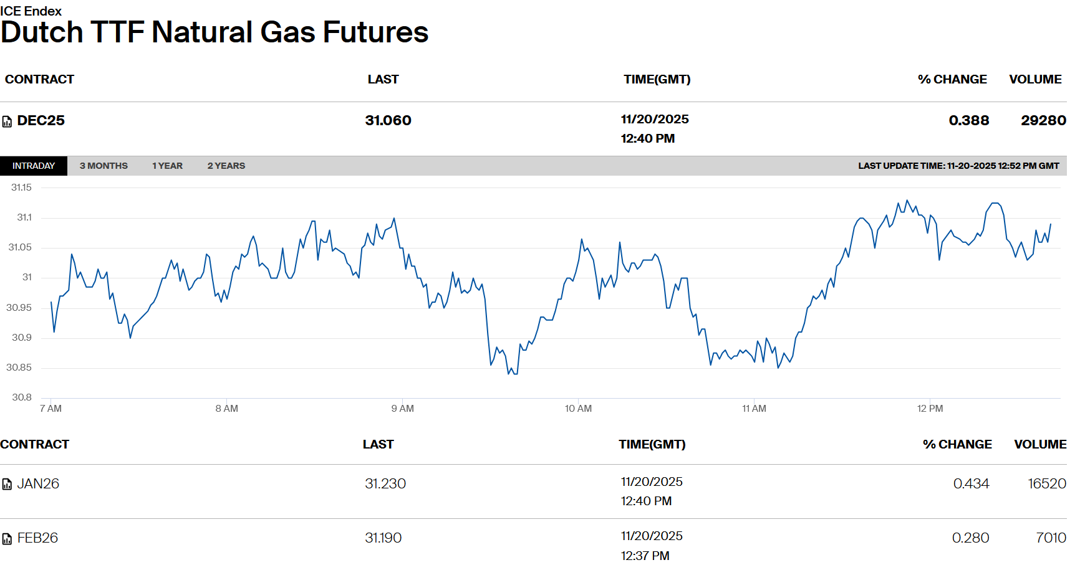Viewport: 1080px width, 565px height.
Task: Click the FEB26 contract report icon
Action: pos(7,539)
